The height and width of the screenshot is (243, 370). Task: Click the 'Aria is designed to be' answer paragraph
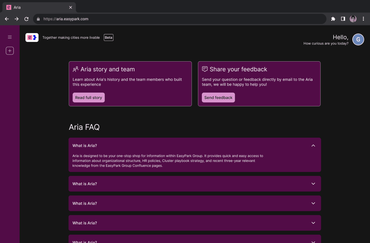coord(168,161)
